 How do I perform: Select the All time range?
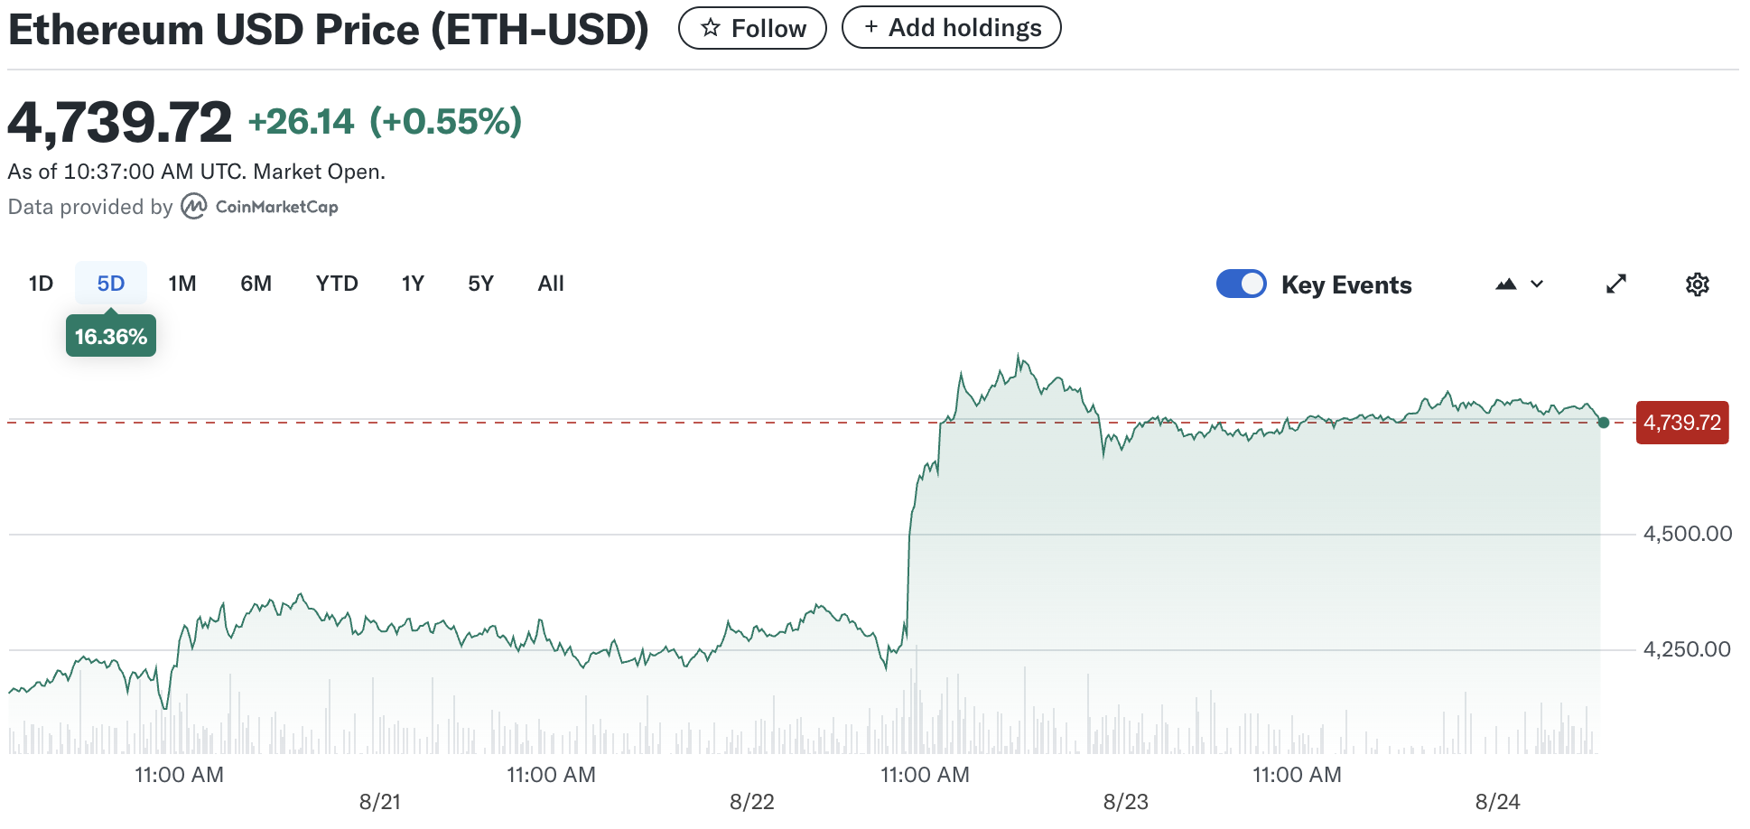tap(551, 284)
